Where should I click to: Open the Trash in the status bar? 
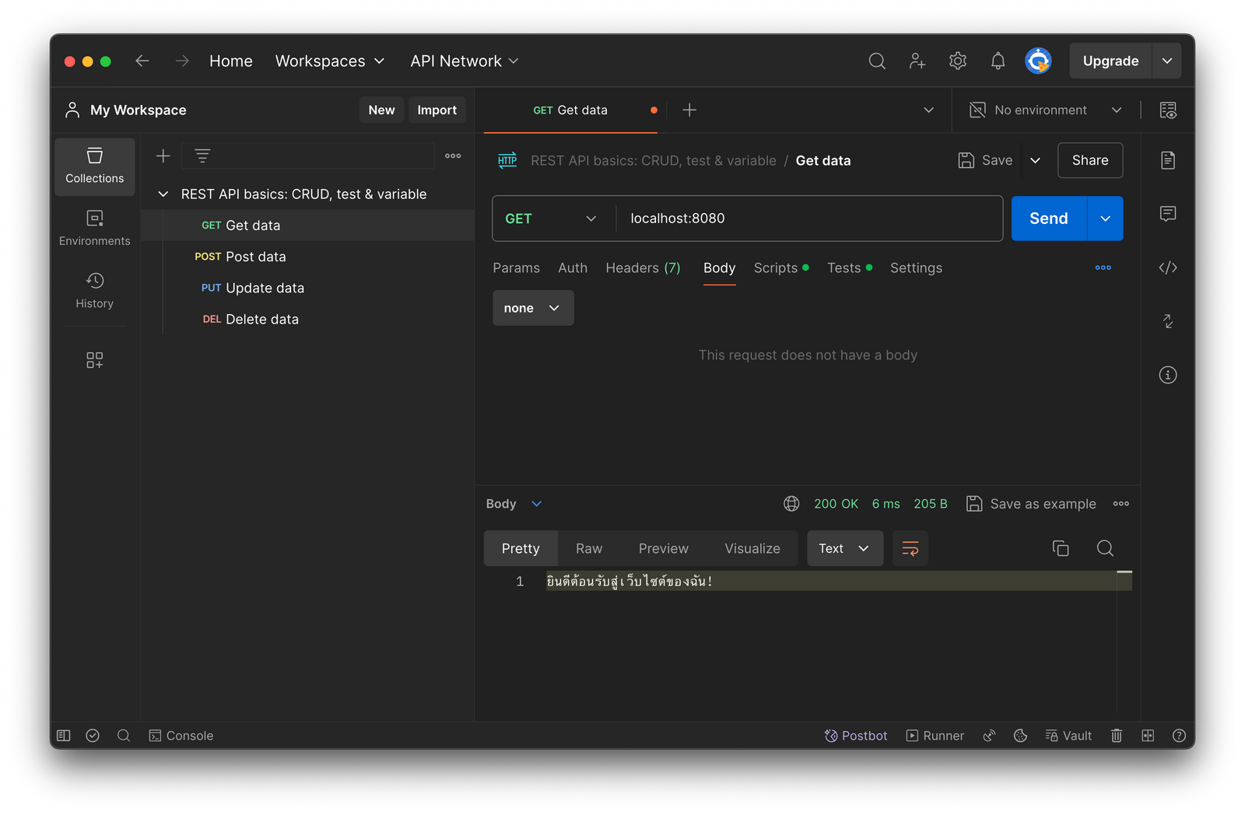[x=1116, y=735]
